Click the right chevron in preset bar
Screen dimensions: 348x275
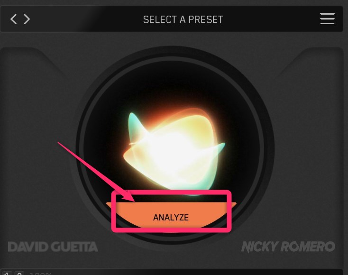27,19
